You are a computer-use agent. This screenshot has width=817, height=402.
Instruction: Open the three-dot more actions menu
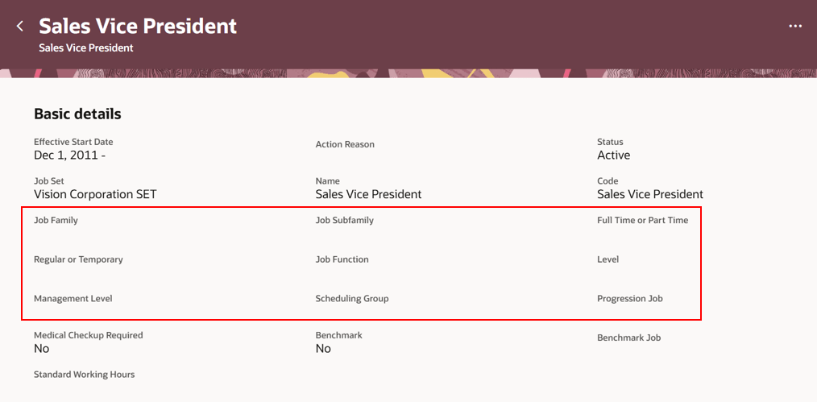795,27
